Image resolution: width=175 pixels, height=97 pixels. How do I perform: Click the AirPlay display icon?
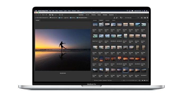(x=130, y=11)
